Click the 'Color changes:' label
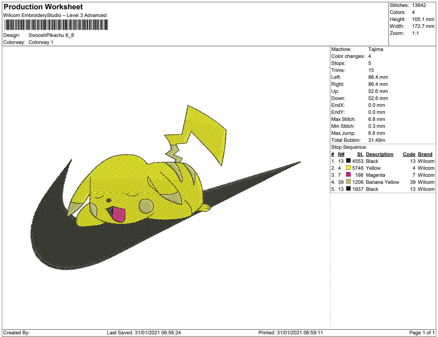The height and width of the screenshot is (337, 438). (348, 56)
